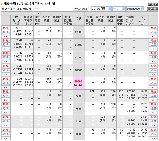
Task: Click the 表示 display button
Action: coord(153,9)
